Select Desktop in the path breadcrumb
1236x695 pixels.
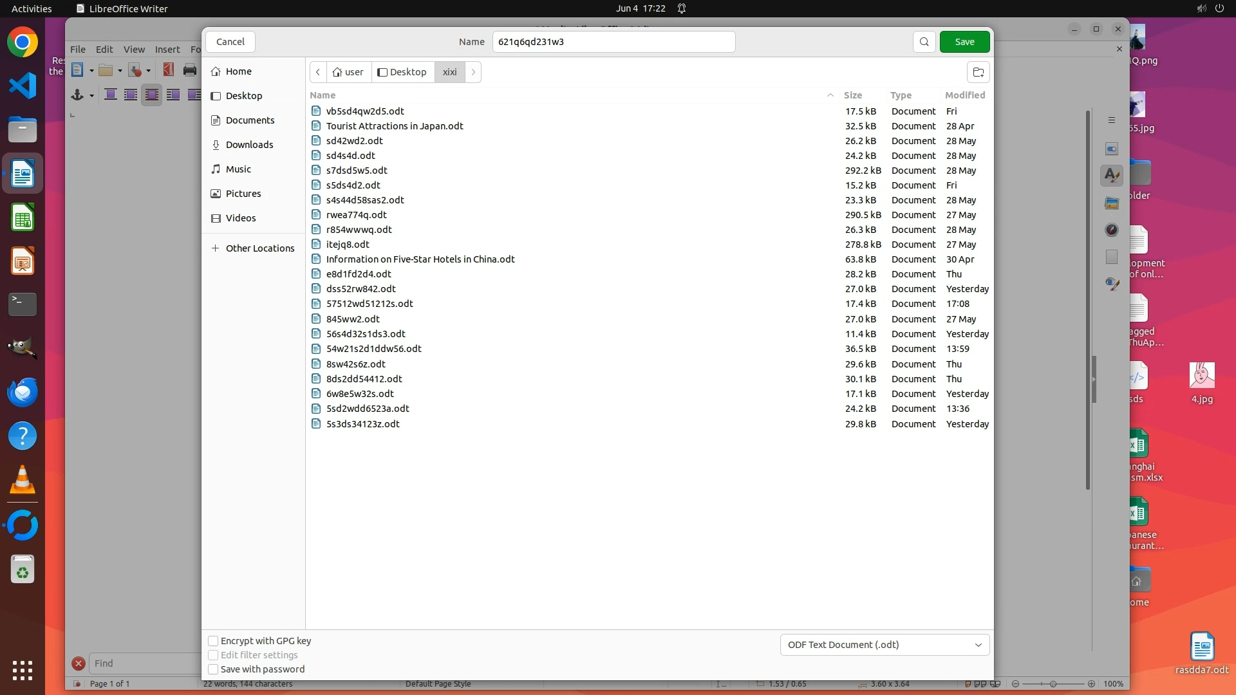click(402, 72)
